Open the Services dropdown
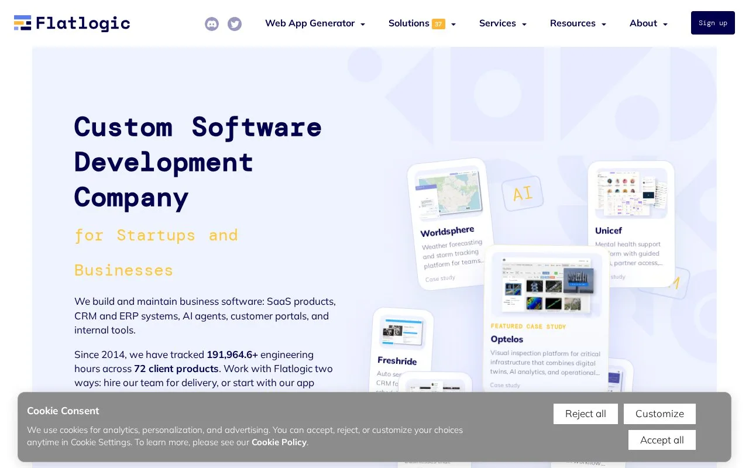The width and height of the screenshot is (749, 468). point(503,23)
